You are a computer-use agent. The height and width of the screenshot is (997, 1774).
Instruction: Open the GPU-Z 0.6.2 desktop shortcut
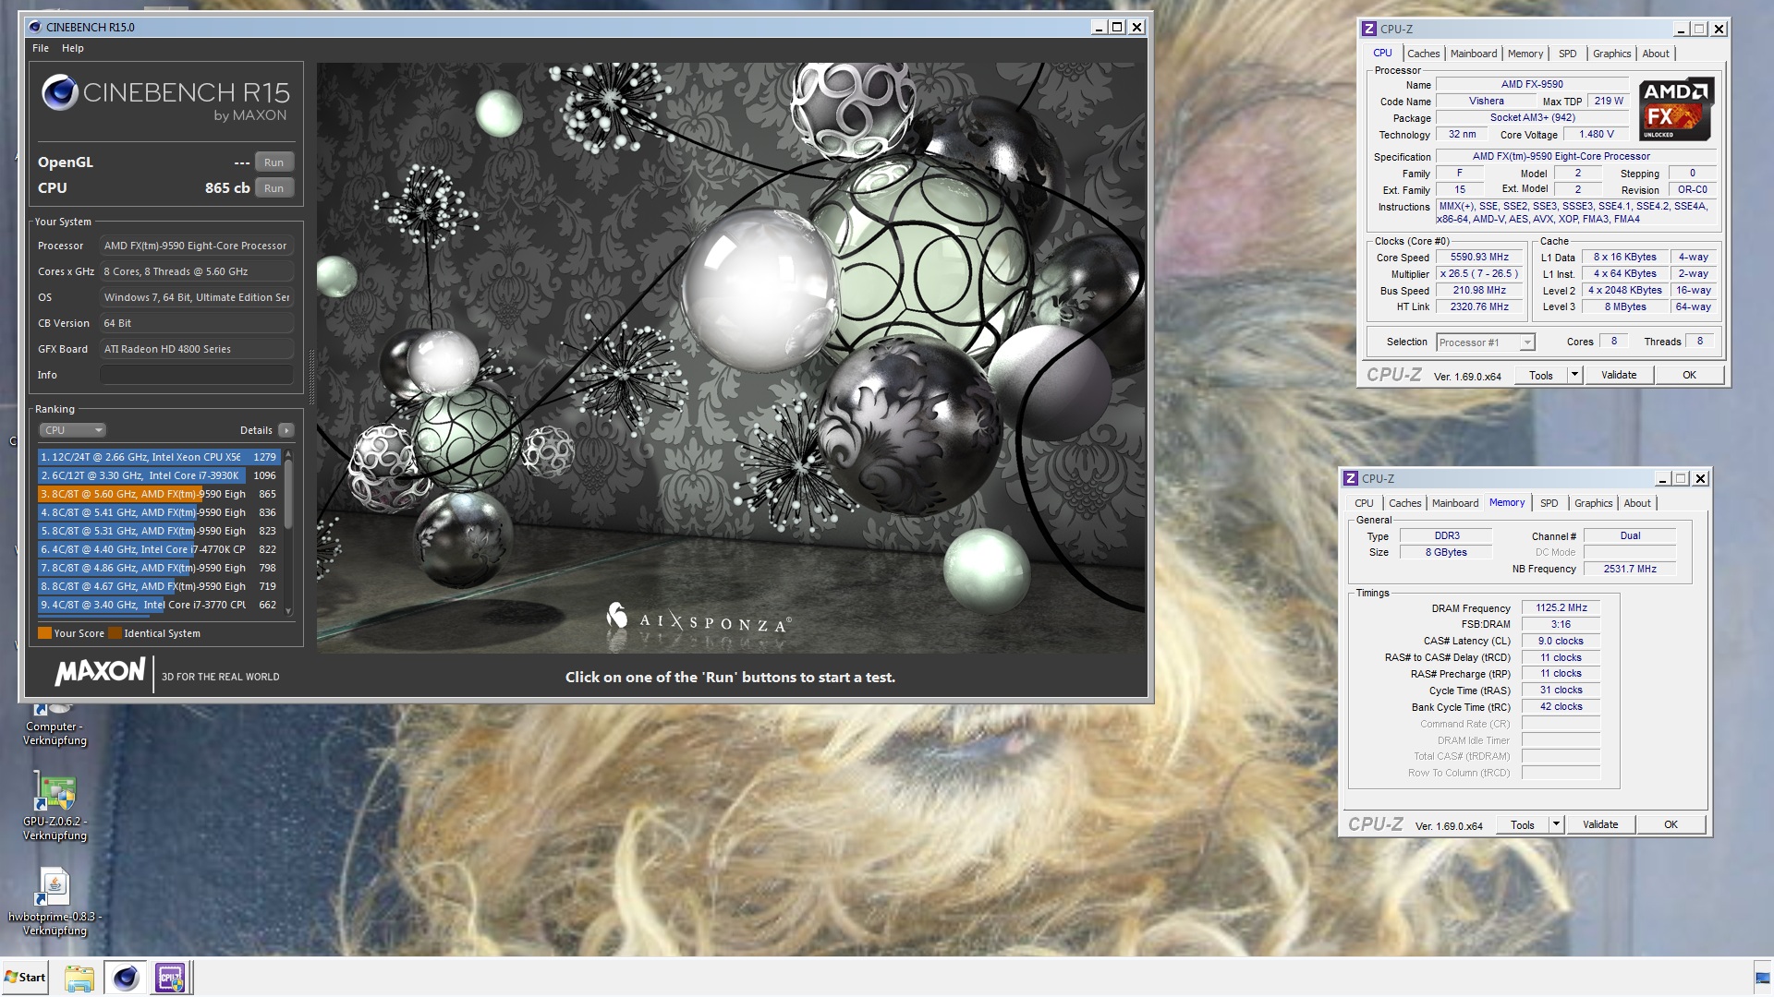pyautogui.click(x=55, y=806)
